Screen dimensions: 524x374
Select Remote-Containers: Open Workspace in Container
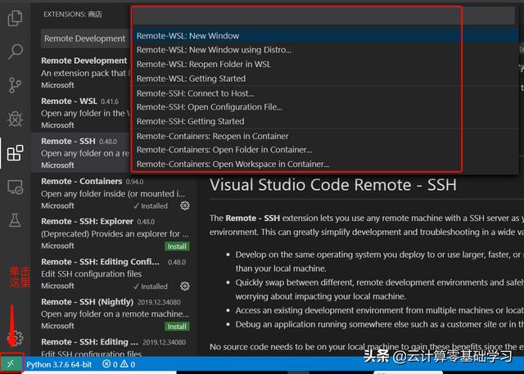[x=326, y=164]
